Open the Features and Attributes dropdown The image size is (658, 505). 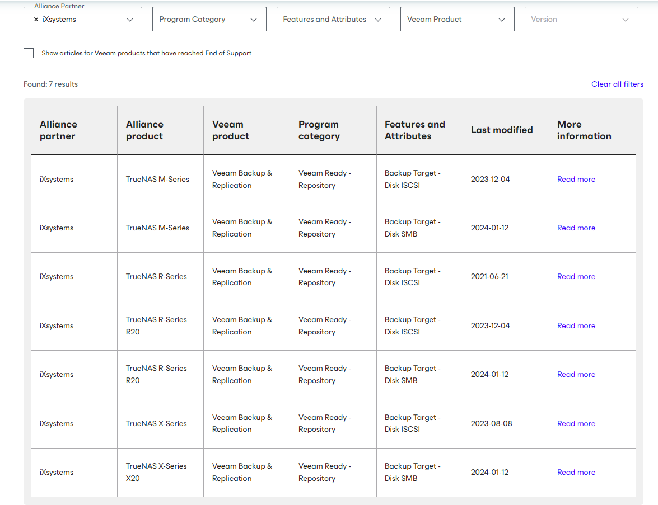click(333, 19)
